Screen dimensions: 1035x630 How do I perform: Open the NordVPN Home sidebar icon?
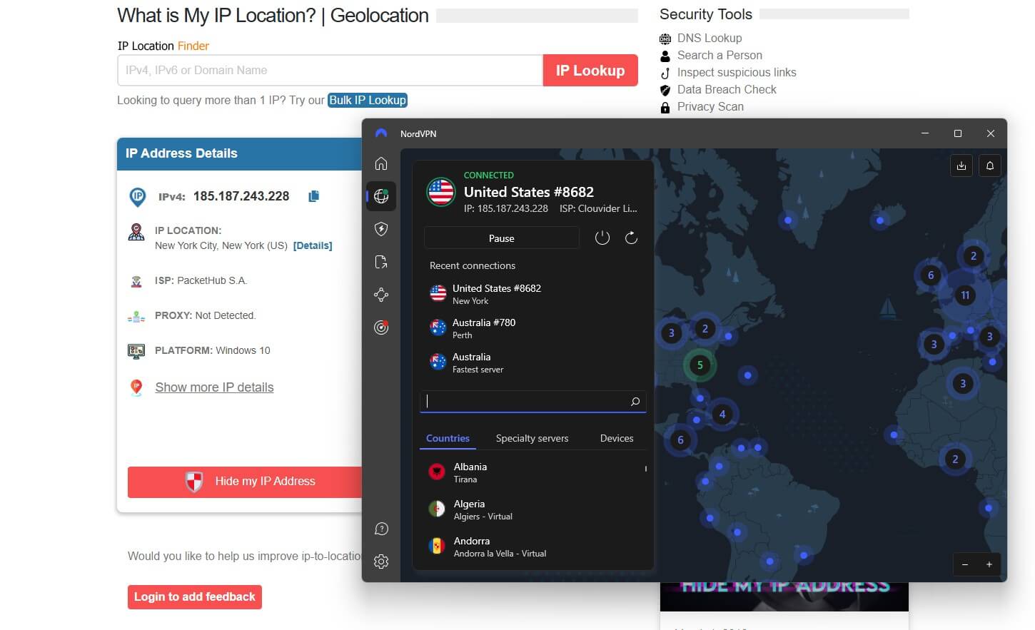[381, 163]
